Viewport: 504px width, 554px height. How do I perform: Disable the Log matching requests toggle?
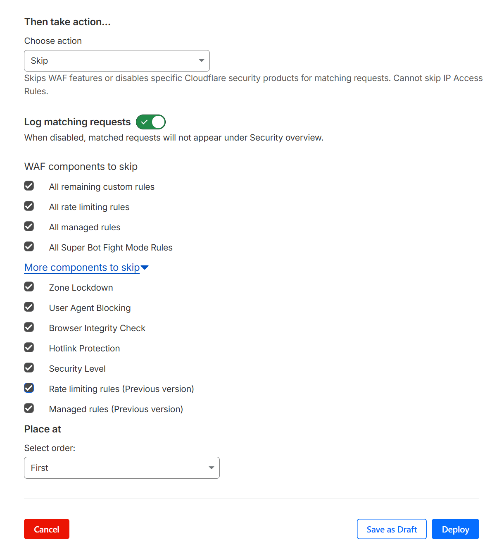click(150, 122)
